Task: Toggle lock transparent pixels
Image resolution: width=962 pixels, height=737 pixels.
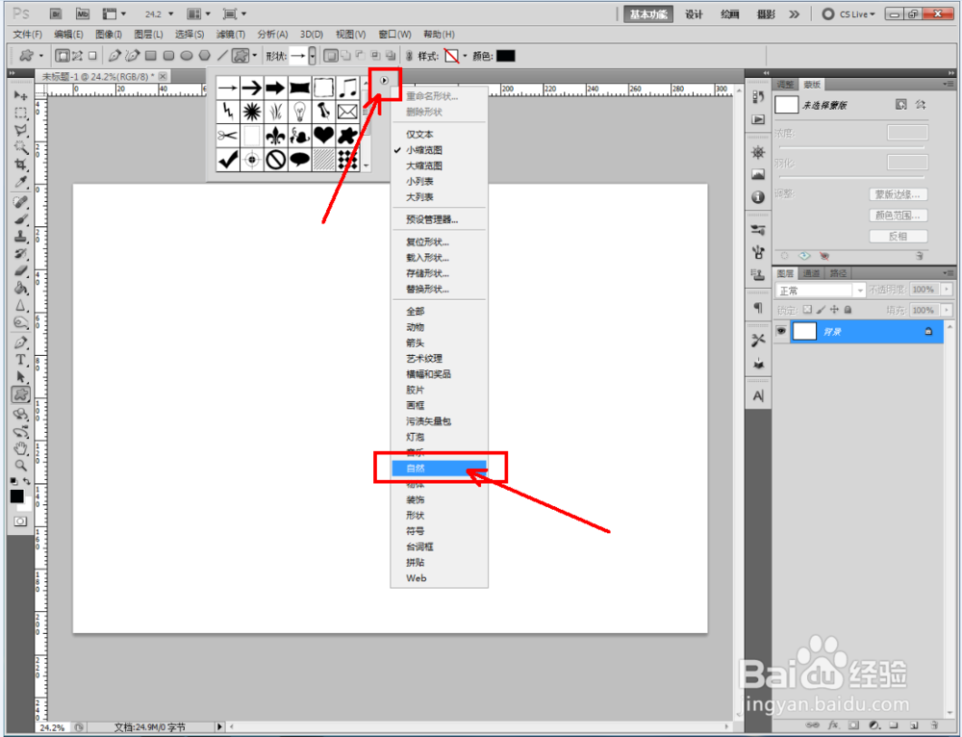Action: (x=807, y=310)
